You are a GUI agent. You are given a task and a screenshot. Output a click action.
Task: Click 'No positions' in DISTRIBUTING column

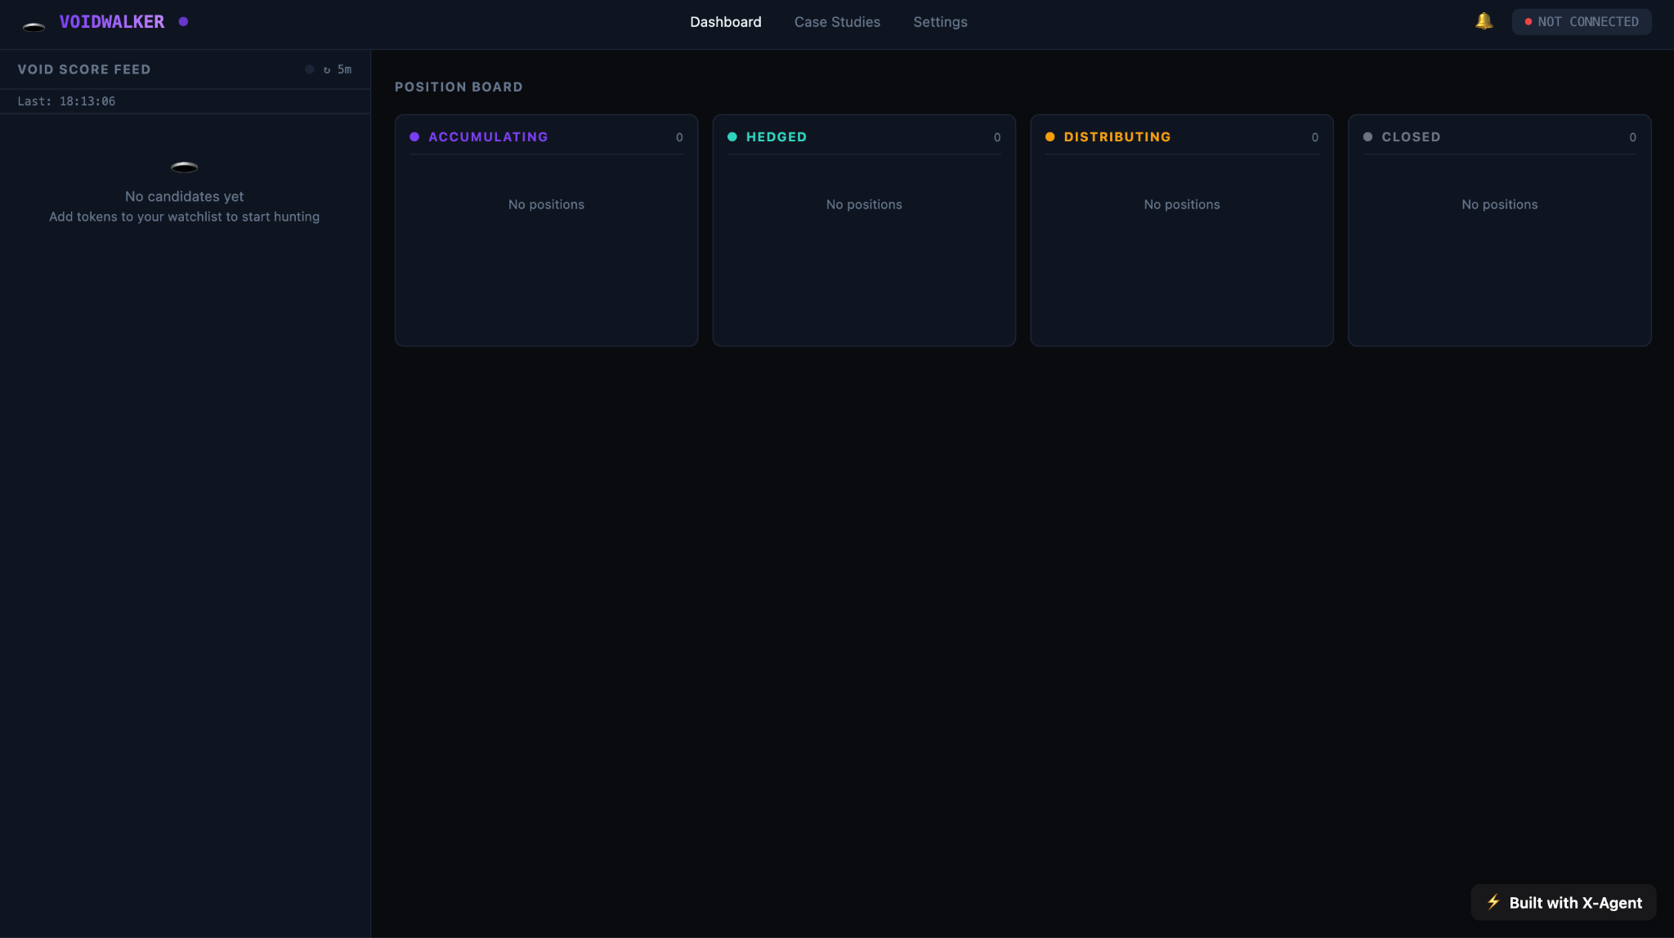(x=1182, y=204)
